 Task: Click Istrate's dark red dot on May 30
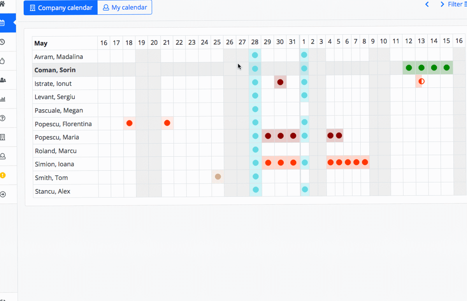(280, 82)
